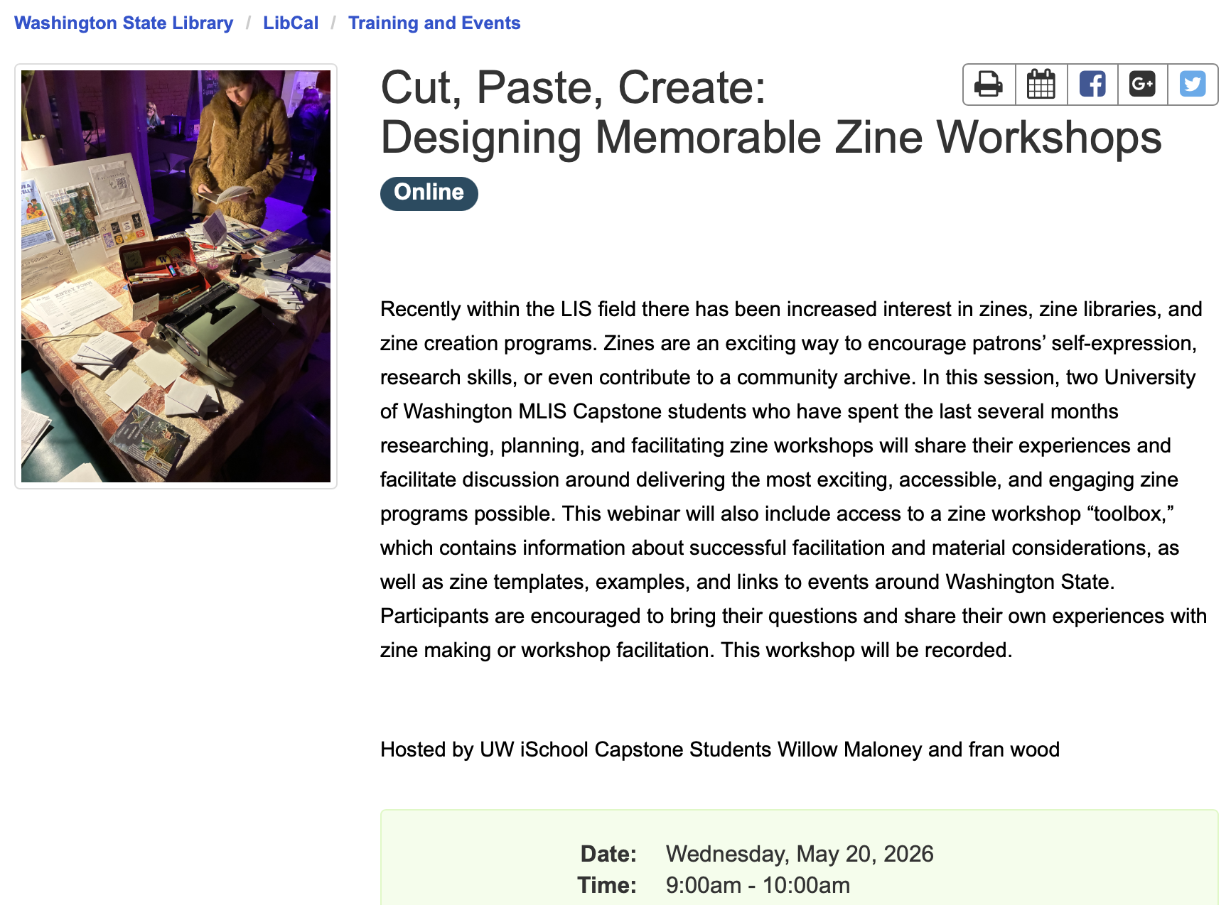Click the Online badge
The width and height of the screenshot is (1231, 905).
pos(429,193)
